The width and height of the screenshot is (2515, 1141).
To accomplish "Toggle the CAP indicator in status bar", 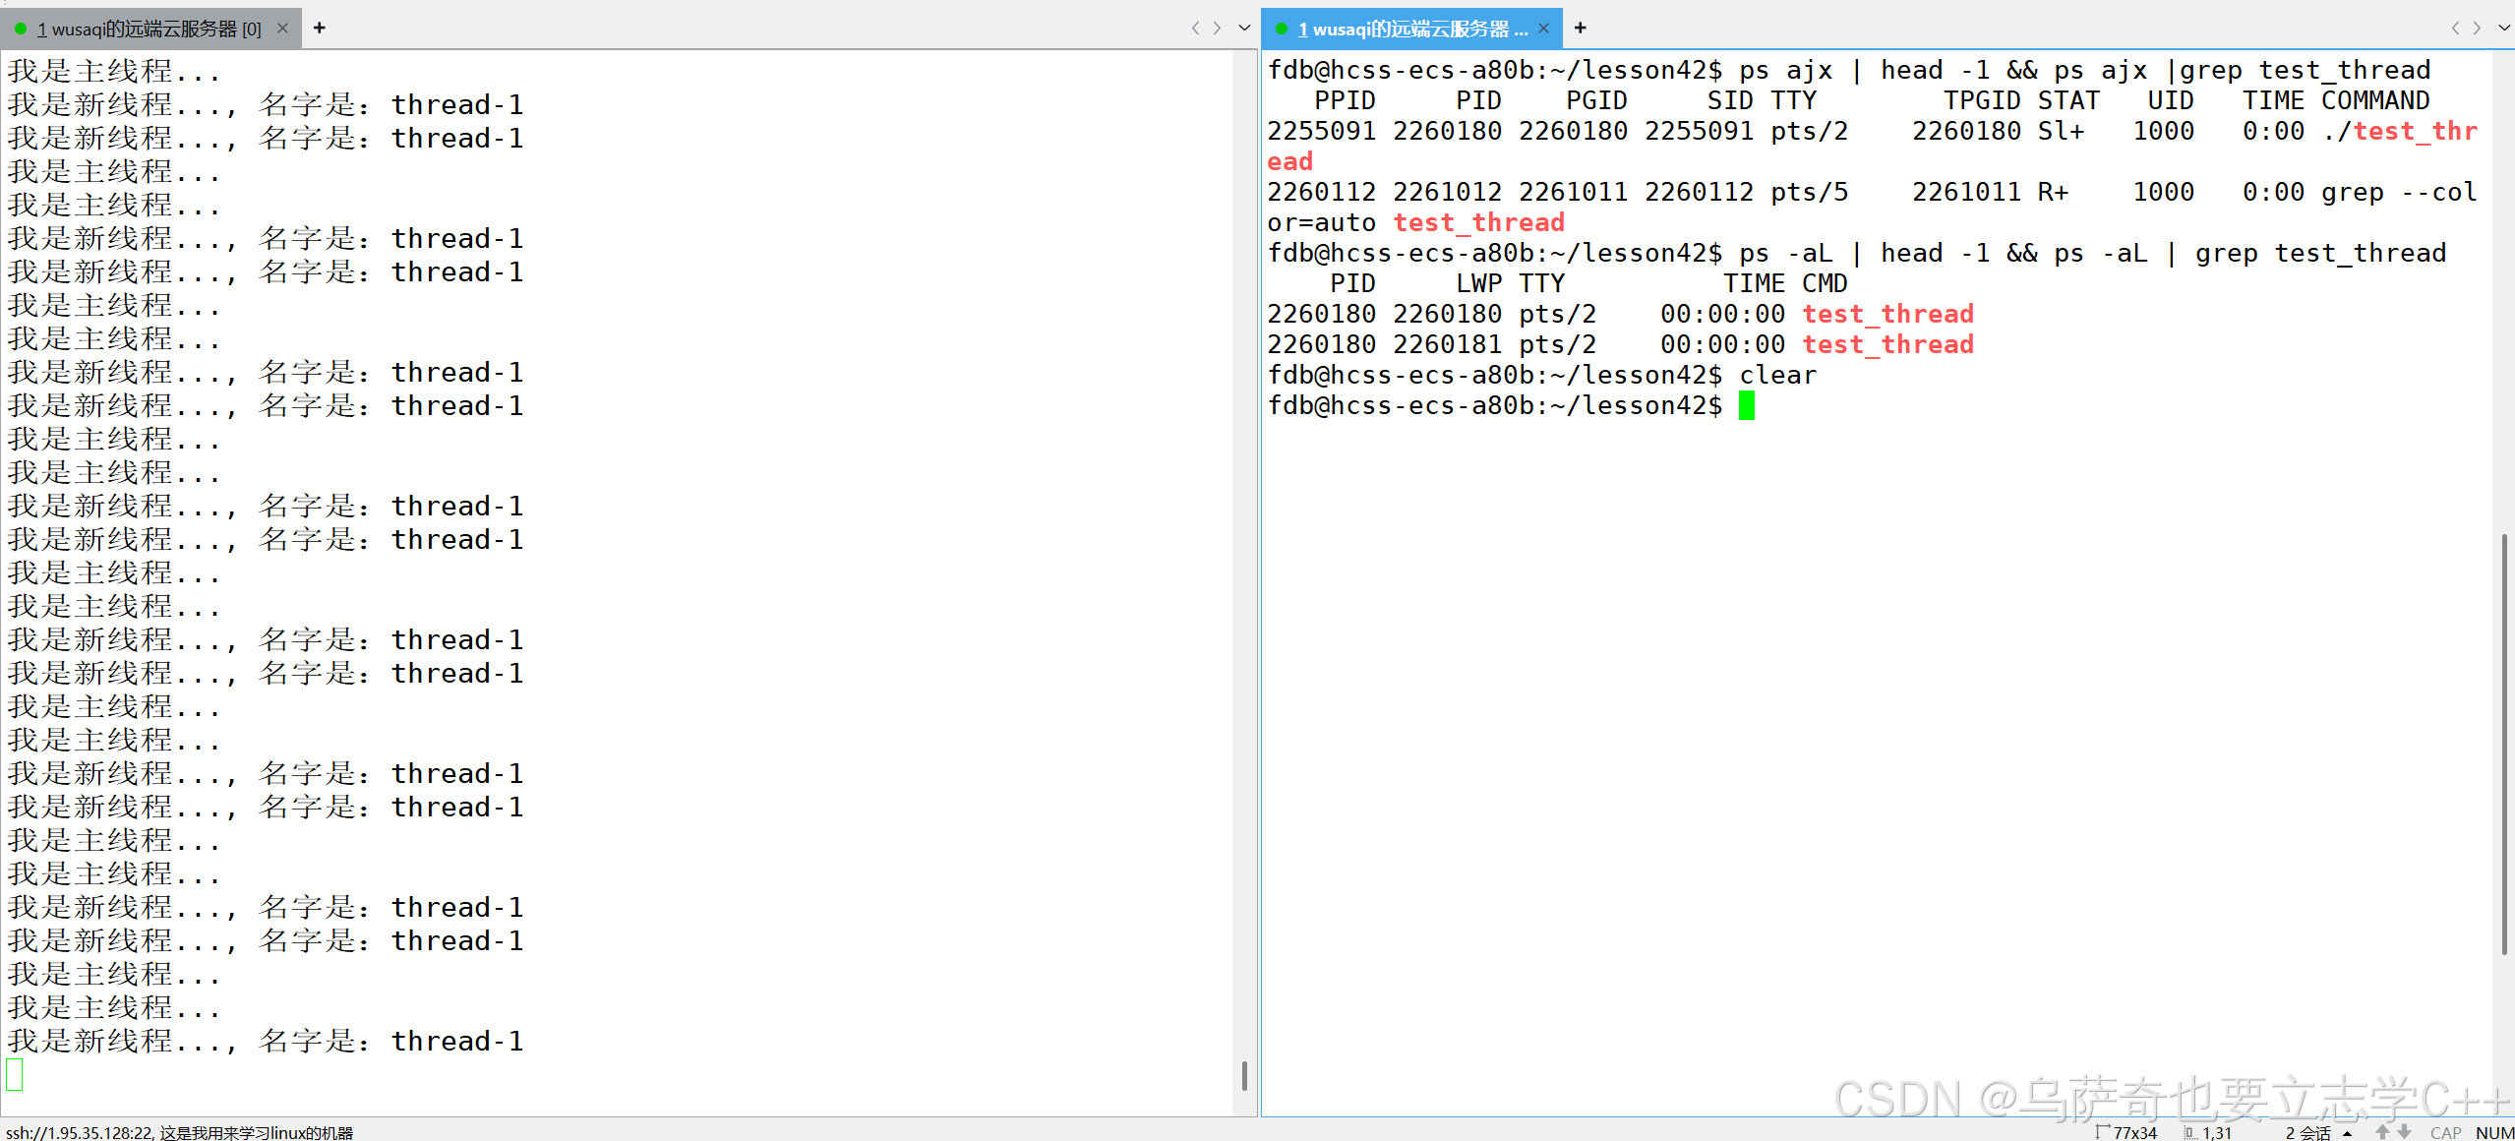I will pos(2445,1133).
